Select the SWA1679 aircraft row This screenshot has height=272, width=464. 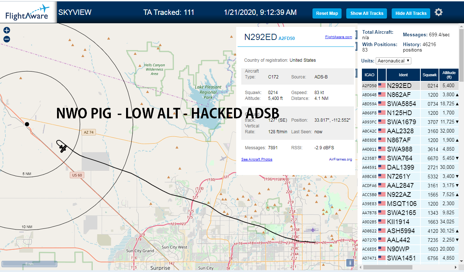tap(411, 122)
